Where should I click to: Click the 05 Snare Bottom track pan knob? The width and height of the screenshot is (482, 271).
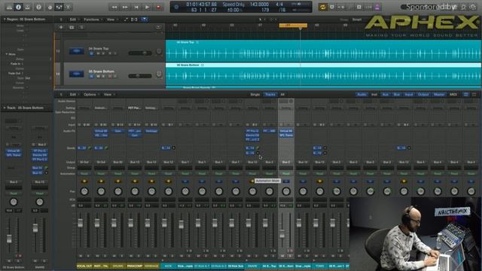click(159, 74)
